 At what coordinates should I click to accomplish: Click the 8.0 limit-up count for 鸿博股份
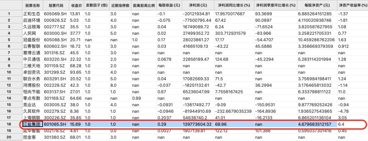coord(120,85)
